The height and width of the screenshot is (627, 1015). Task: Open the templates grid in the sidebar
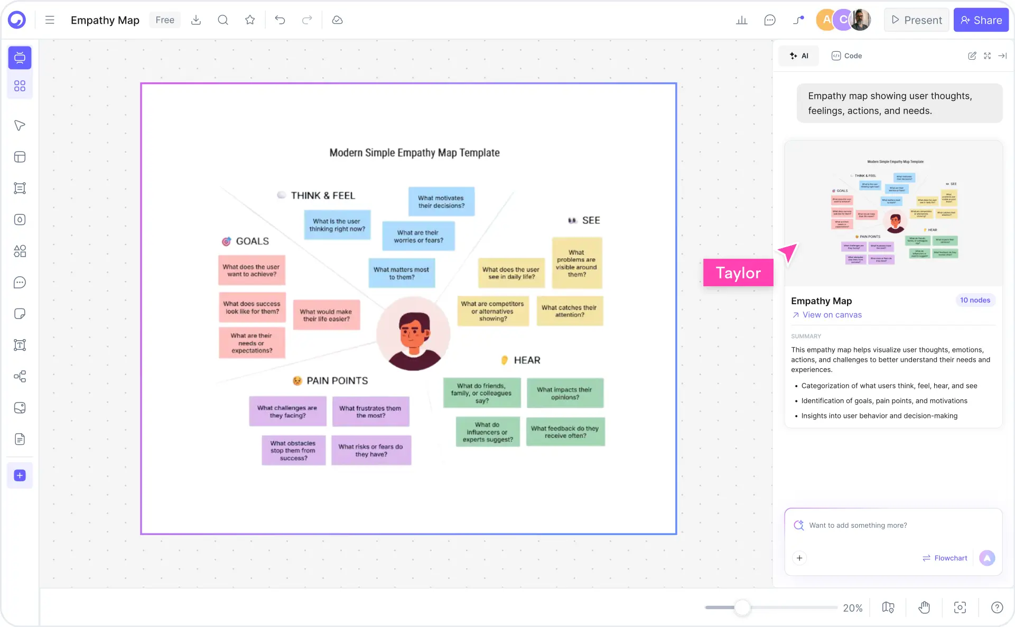pyautogui.click(x=20, y=85)
